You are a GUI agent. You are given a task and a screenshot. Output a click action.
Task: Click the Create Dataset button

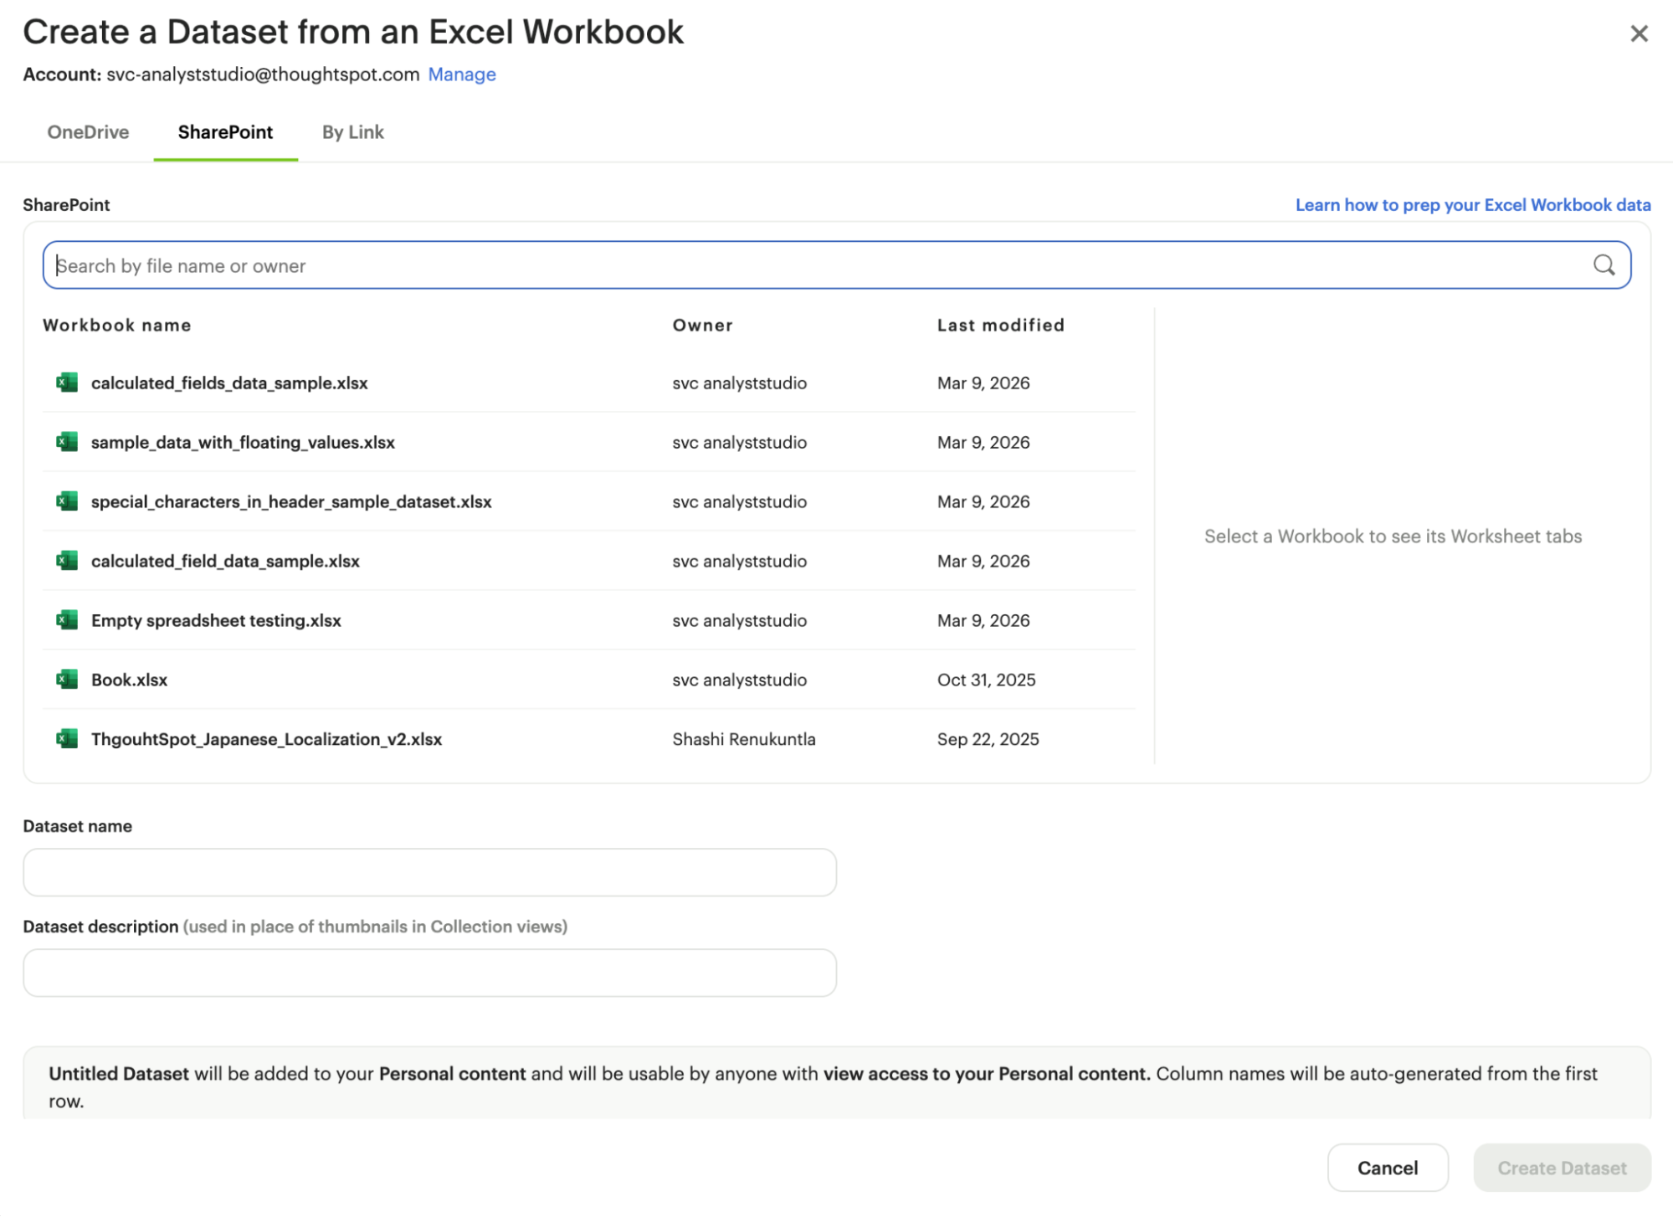click(1561, 1167)
